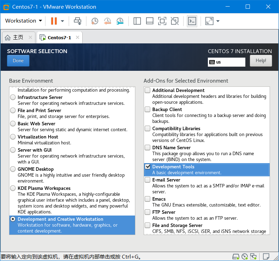The height and width of the screenshot is (261, 279).
Task: Take a snapshot of this virtual machine
Action: click(x=95, y=21)
